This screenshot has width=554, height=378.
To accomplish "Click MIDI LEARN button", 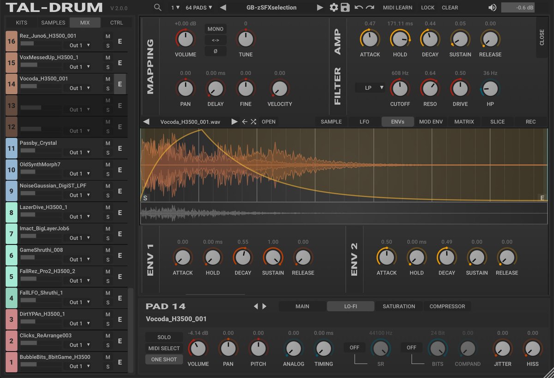I will click(x=397, y=7).
